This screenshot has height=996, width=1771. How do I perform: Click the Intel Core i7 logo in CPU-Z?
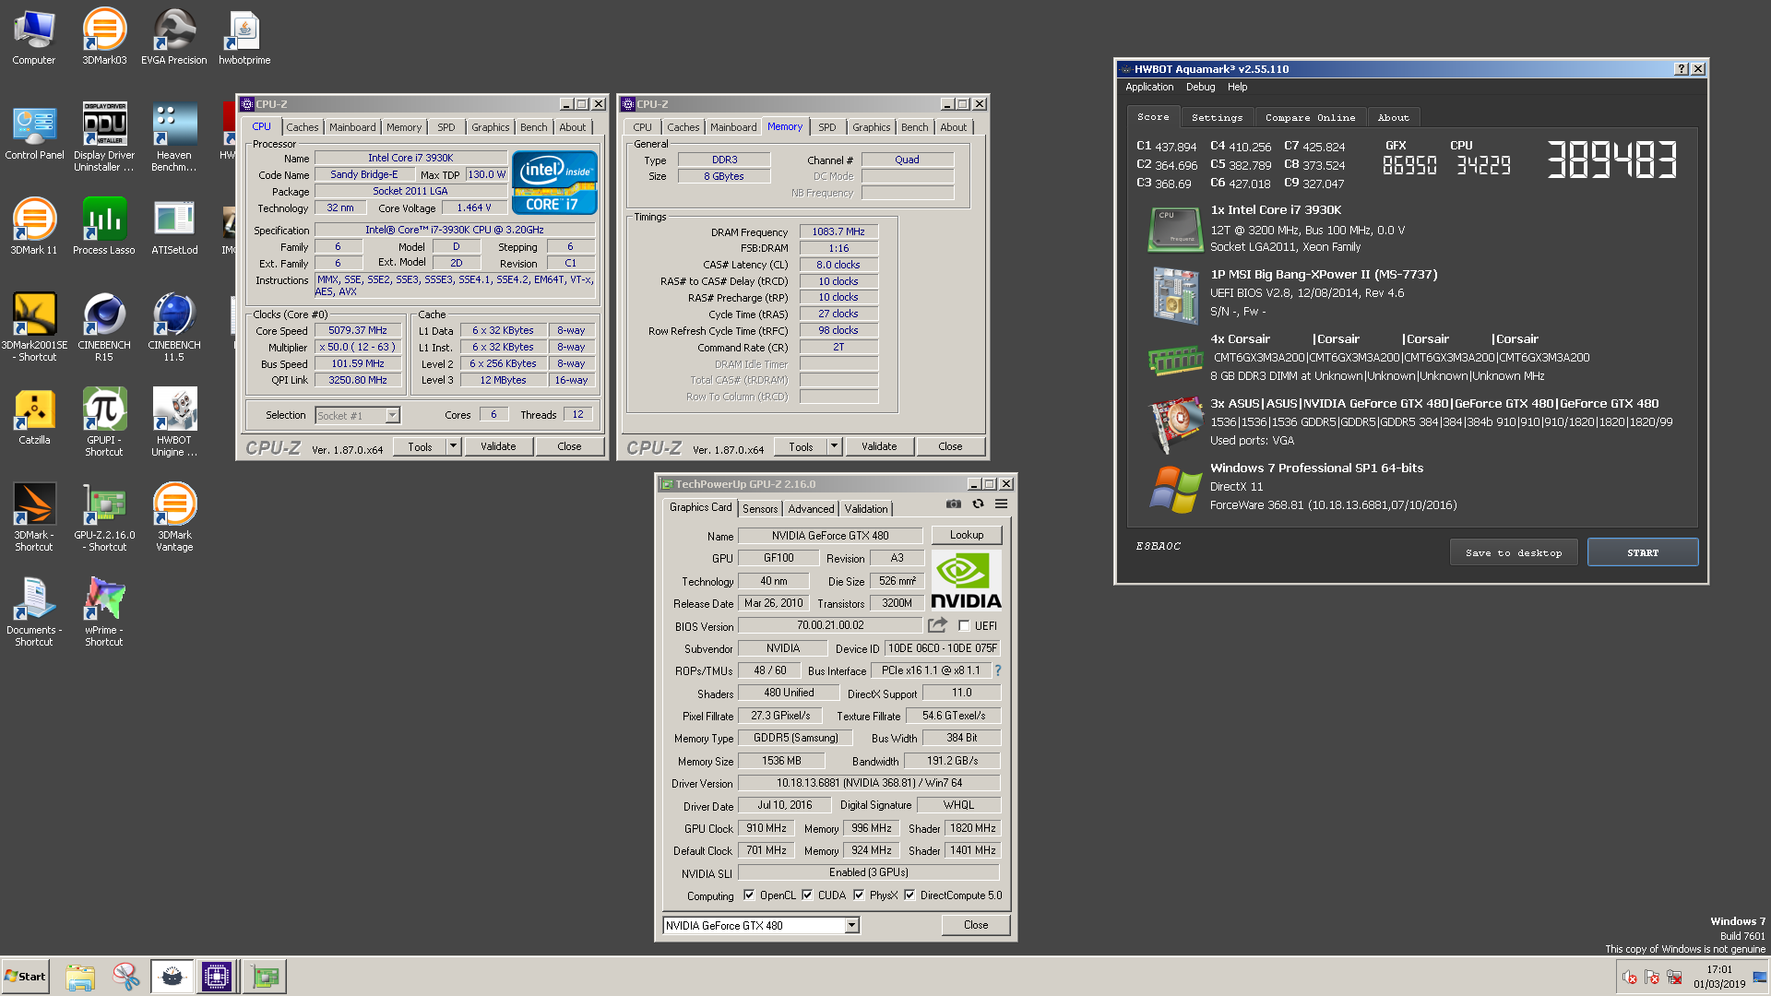click(x=554, y=183)
